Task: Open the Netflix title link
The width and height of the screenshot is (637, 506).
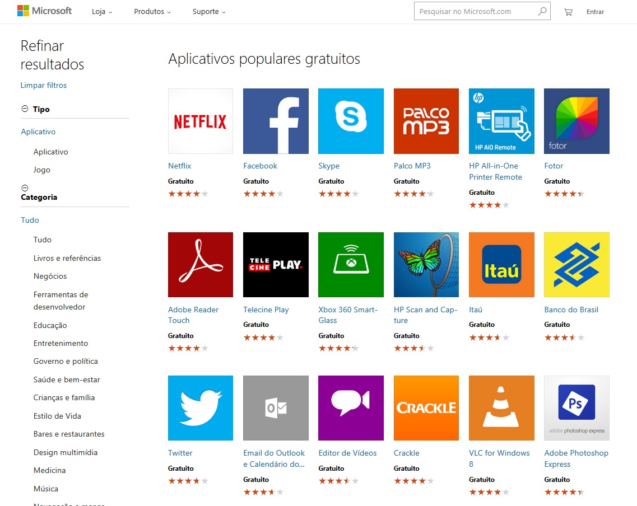Action: (180, 166)
